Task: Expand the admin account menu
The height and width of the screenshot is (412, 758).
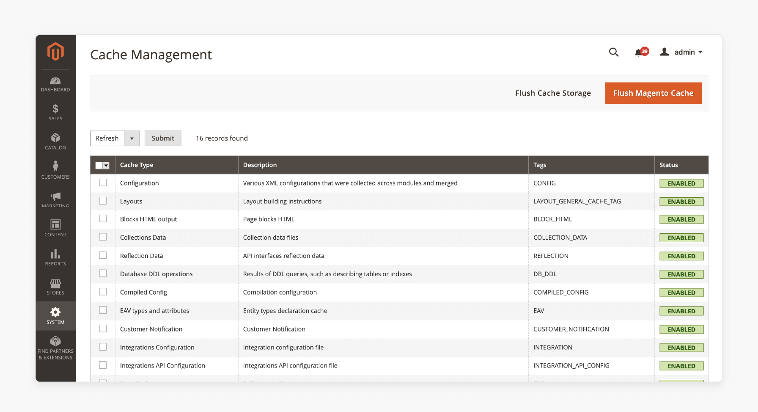Action: pyautogui.click(x=688, y=52)
